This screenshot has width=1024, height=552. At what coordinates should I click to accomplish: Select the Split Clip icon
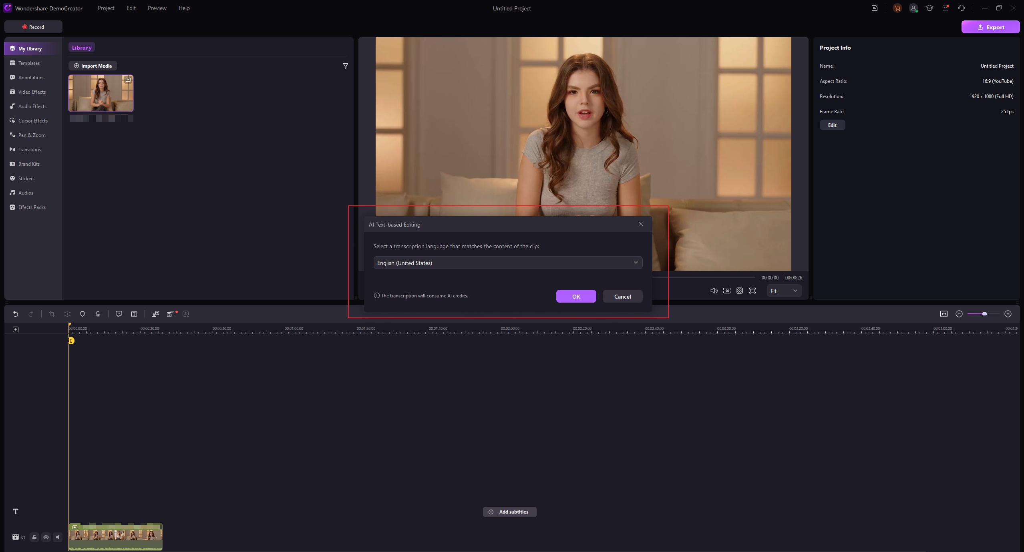(x=66, y=313)
